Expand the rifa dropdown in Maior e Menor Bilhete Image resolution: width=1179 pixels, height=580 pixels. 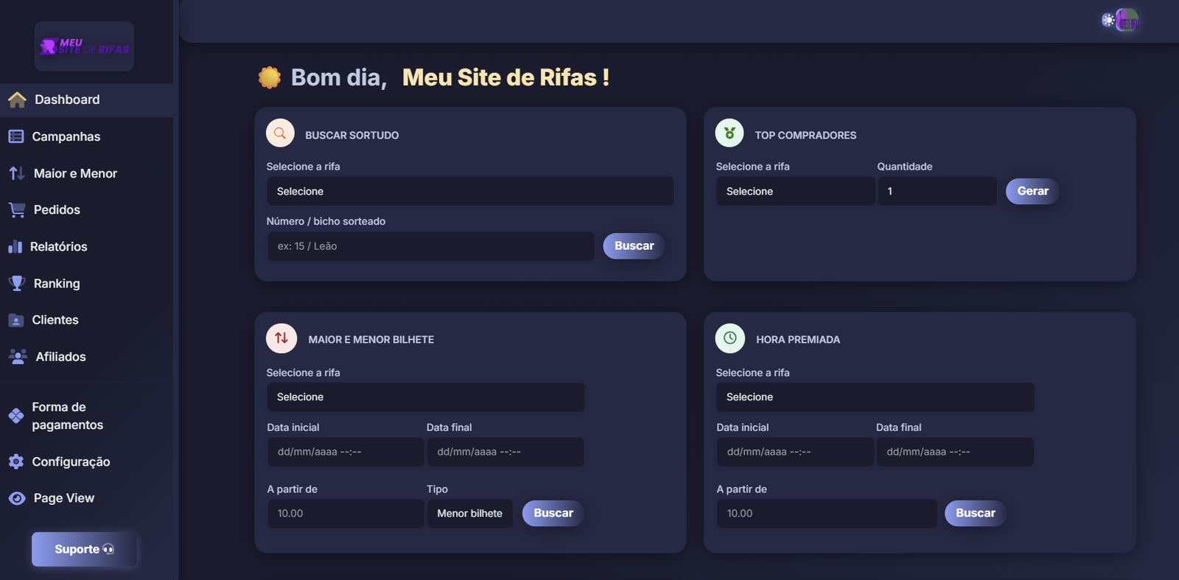pyautogui.click(x=426, y=396)
